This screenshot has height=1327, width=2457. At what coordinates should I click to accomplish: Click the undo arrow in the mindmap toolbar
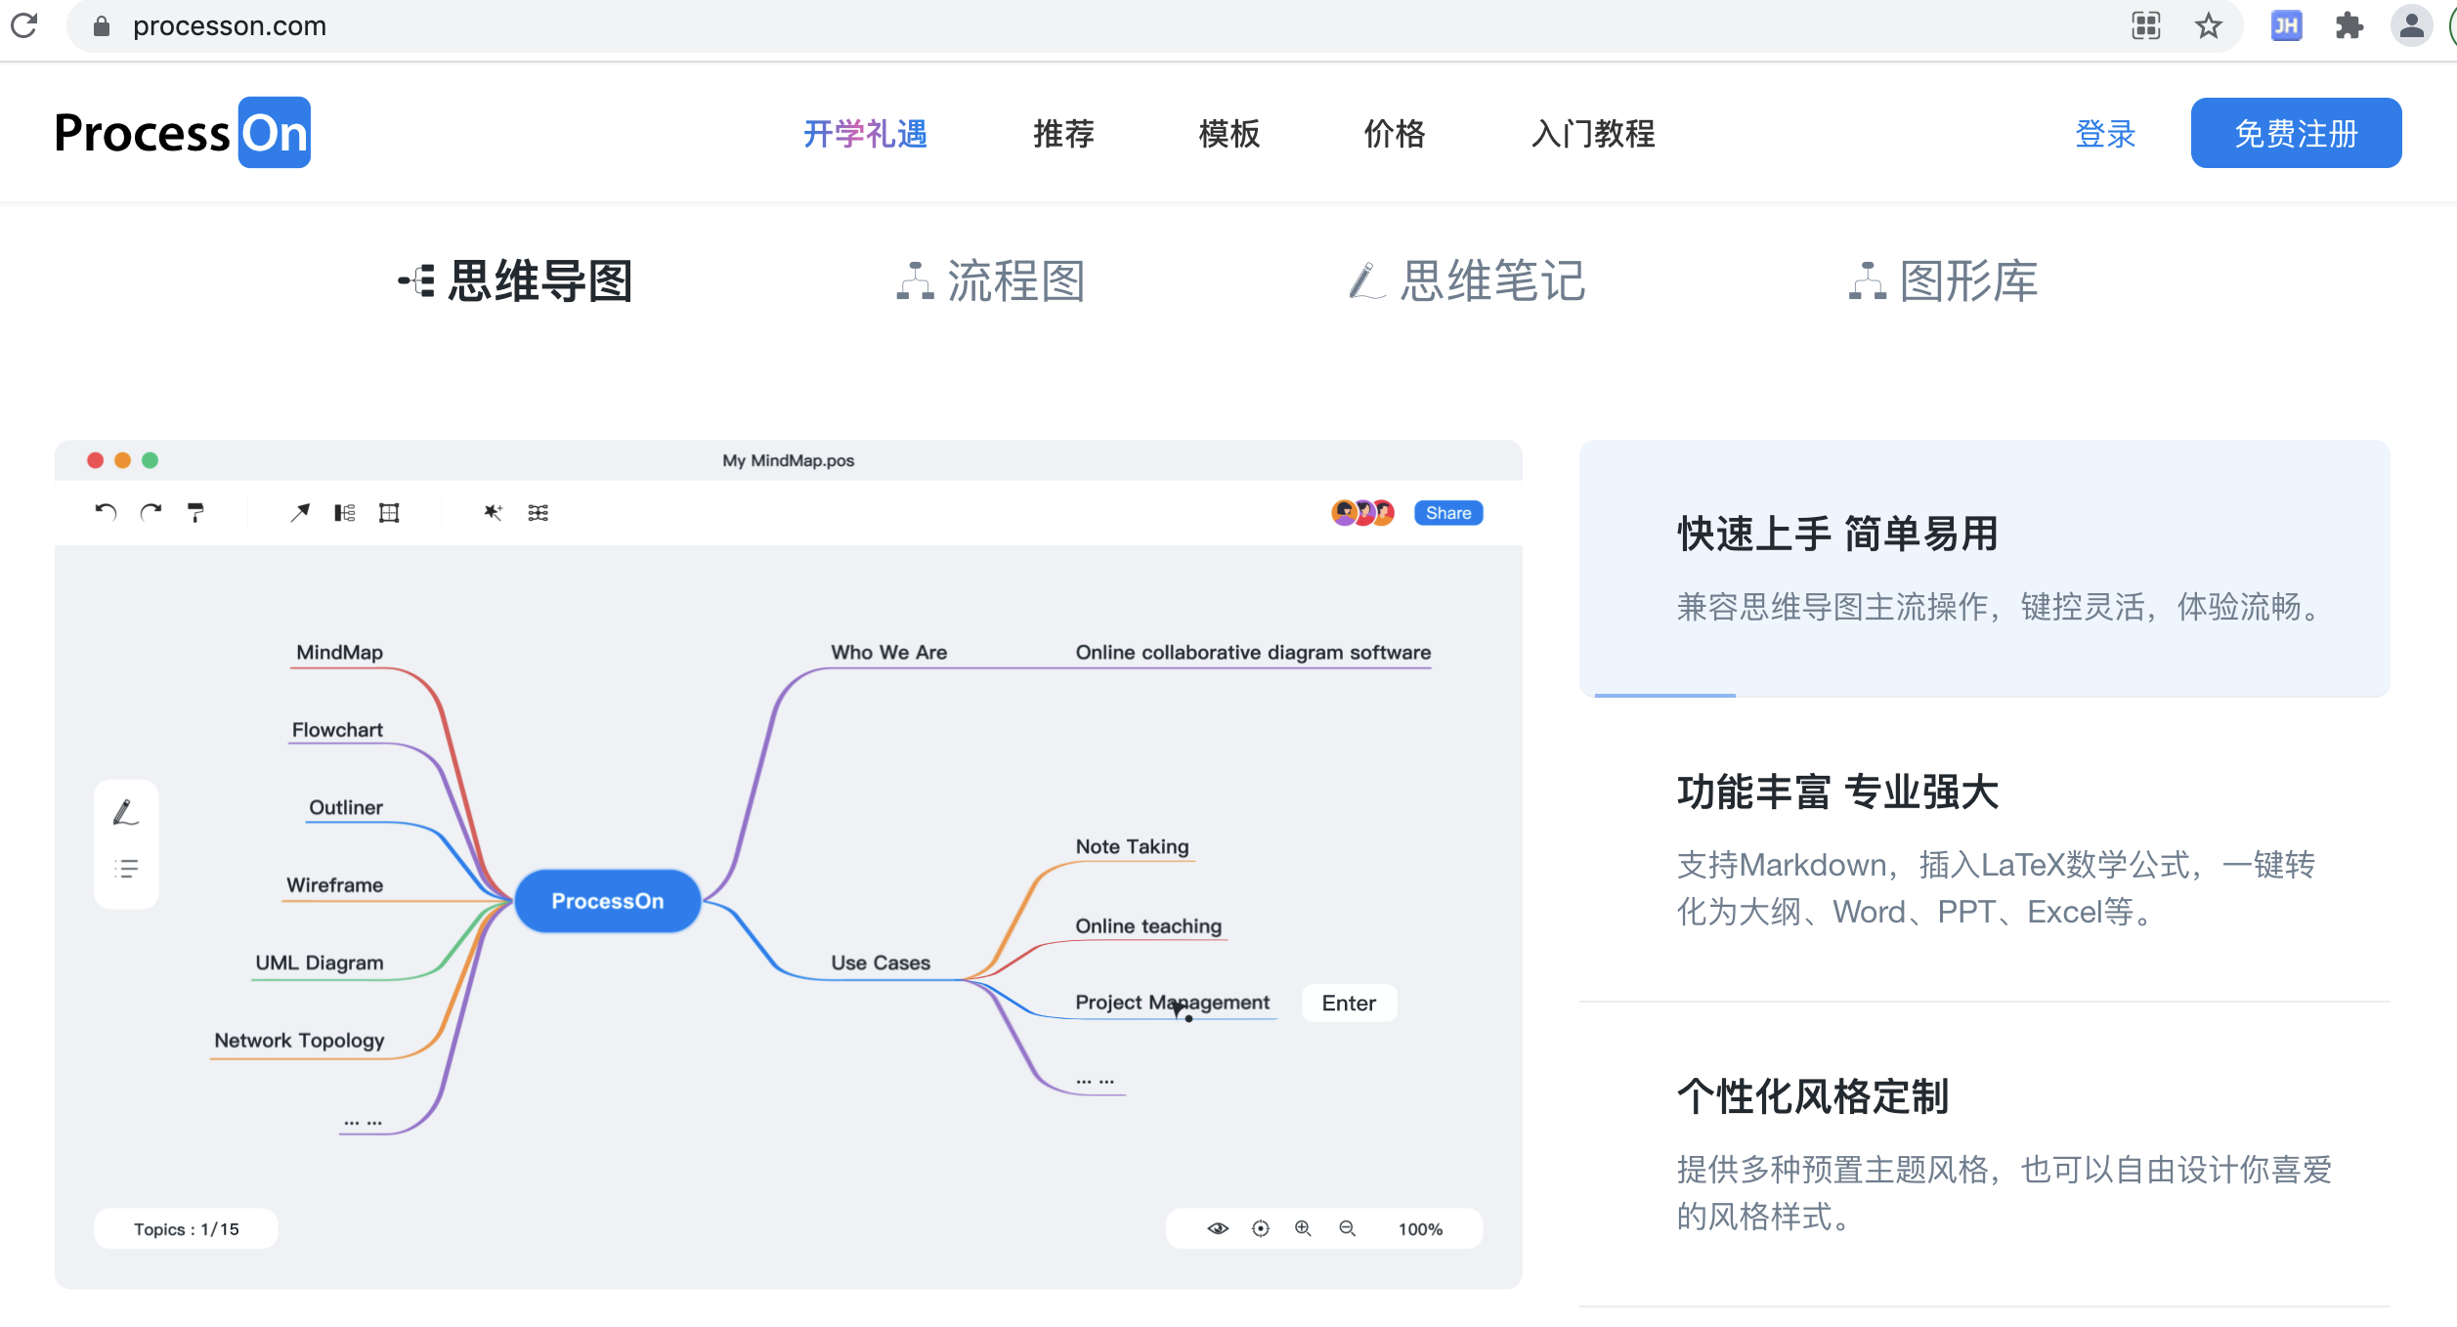click(x=106, y=512)
